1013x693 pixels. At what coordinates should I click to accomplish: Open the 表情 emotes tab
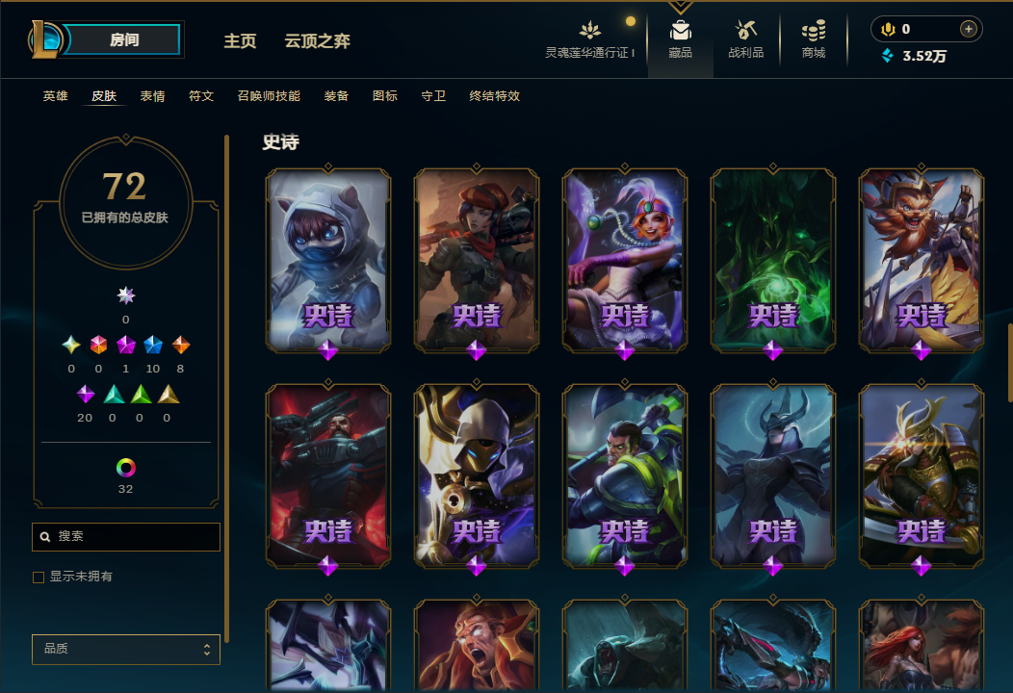pos(152,96)
